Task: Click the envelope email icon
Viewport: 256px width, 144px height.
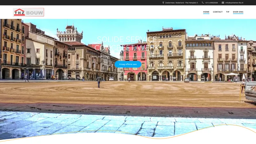Action: 223,3
